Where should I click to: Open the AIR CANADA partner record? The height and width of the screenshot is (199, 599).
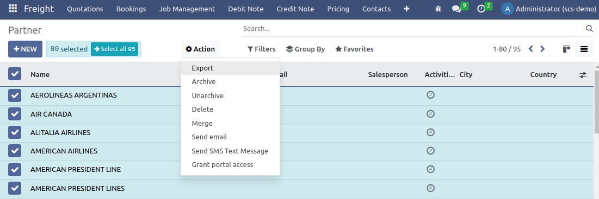(x=51, y=114)
